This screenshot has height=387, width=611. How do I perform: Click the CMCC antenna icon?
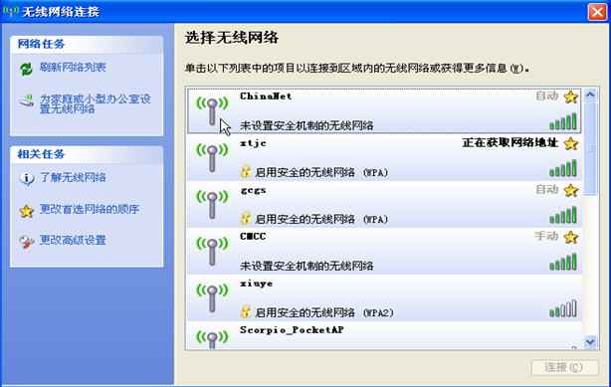coord(212,251)
